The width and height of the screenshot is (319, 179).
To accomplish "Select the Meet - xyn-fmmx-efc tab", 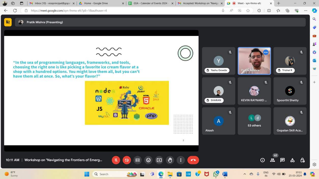I will [x=249, y=3].
